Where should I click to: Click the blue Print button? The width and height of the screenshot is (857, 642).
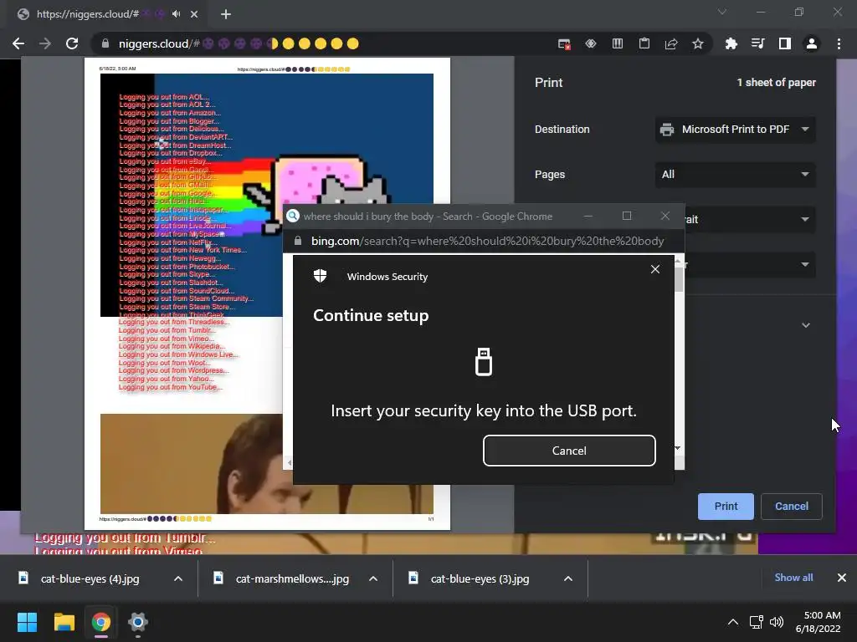(726, 507)
